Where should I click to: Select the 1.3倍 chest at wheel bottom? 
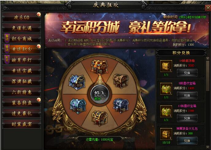pos(99,118)
